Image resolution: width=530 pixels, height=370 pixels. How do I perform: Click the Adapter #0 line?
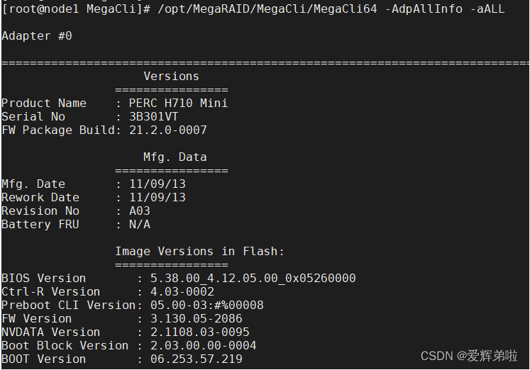tap(37, 35)
